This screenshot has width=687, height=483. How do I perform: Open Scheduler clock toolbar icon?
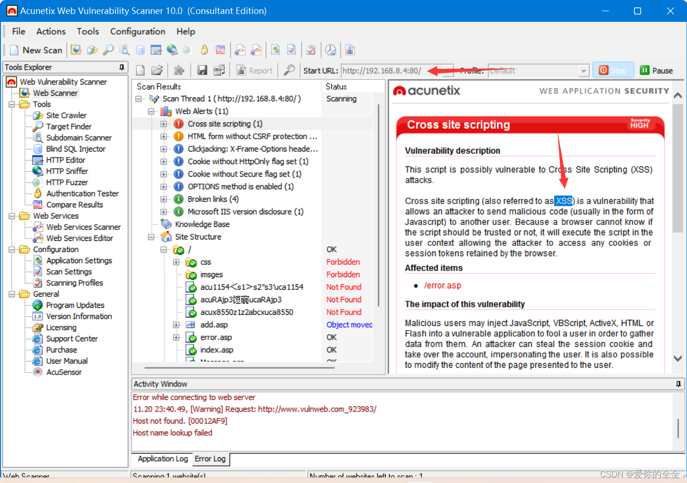tap(330, 50)
